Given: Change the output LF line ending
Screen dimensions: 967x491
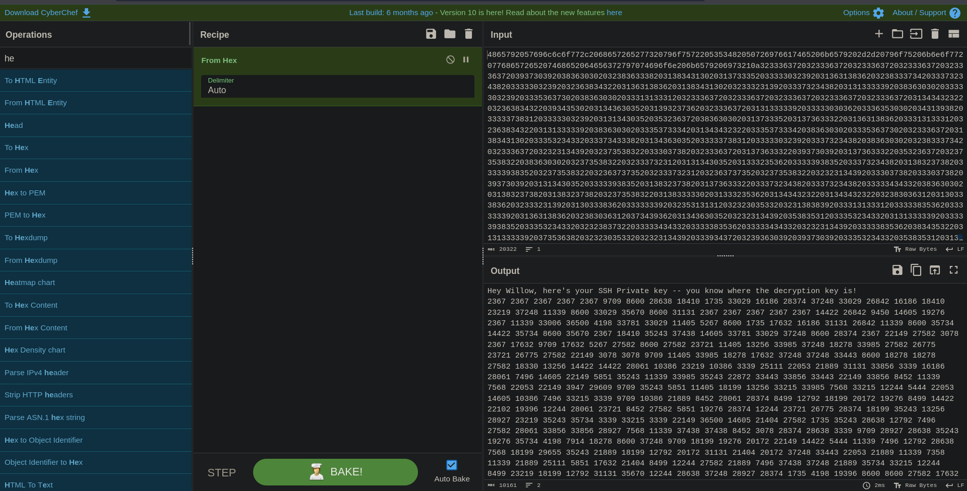Looking at the screenshot, I should [955, 485].
